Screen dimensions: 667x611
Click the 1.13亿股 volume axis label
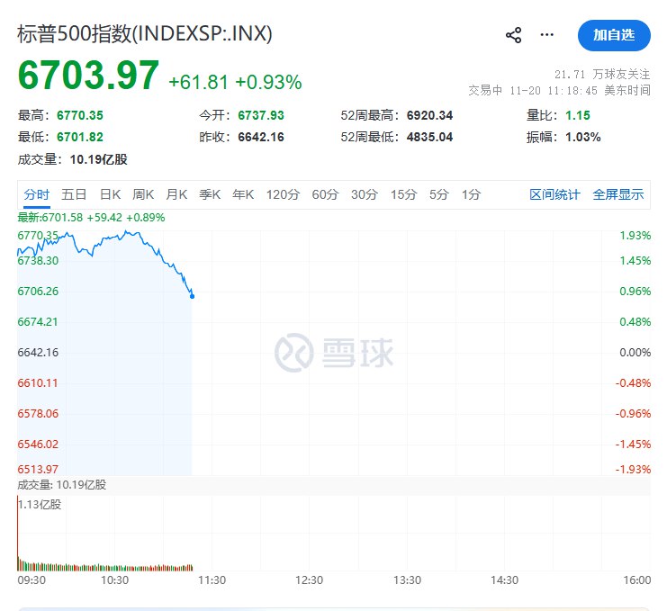pos(40,505)
